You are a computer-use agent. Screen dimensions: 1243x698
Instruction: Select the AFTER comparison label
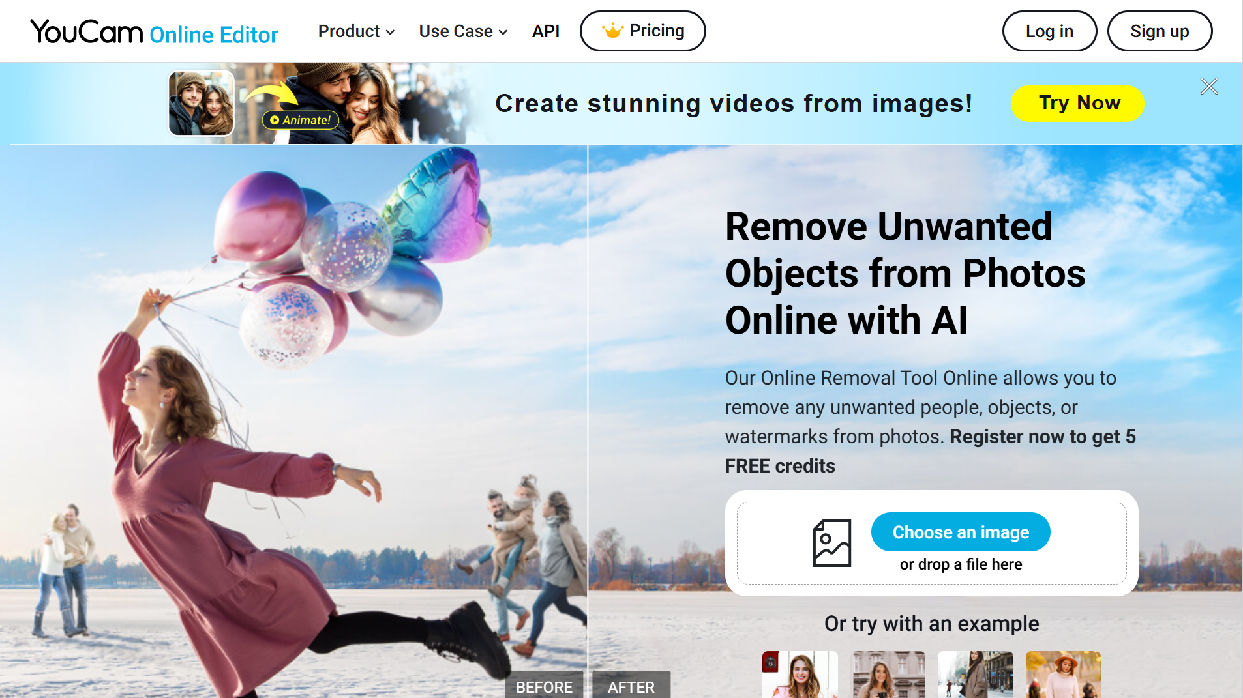pos(631,686)
